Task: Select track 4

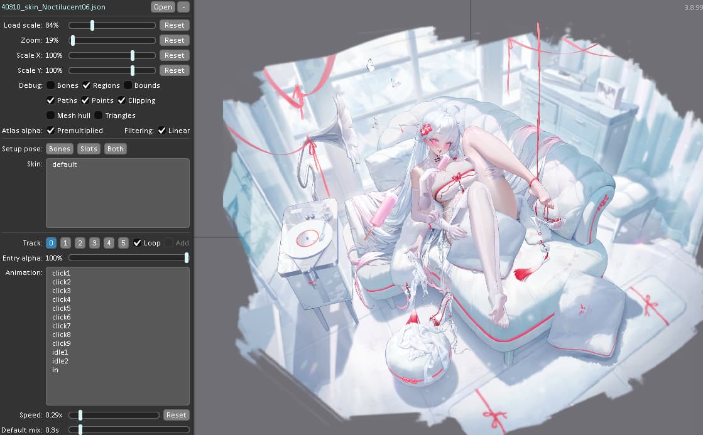Action: pos(109,243)
